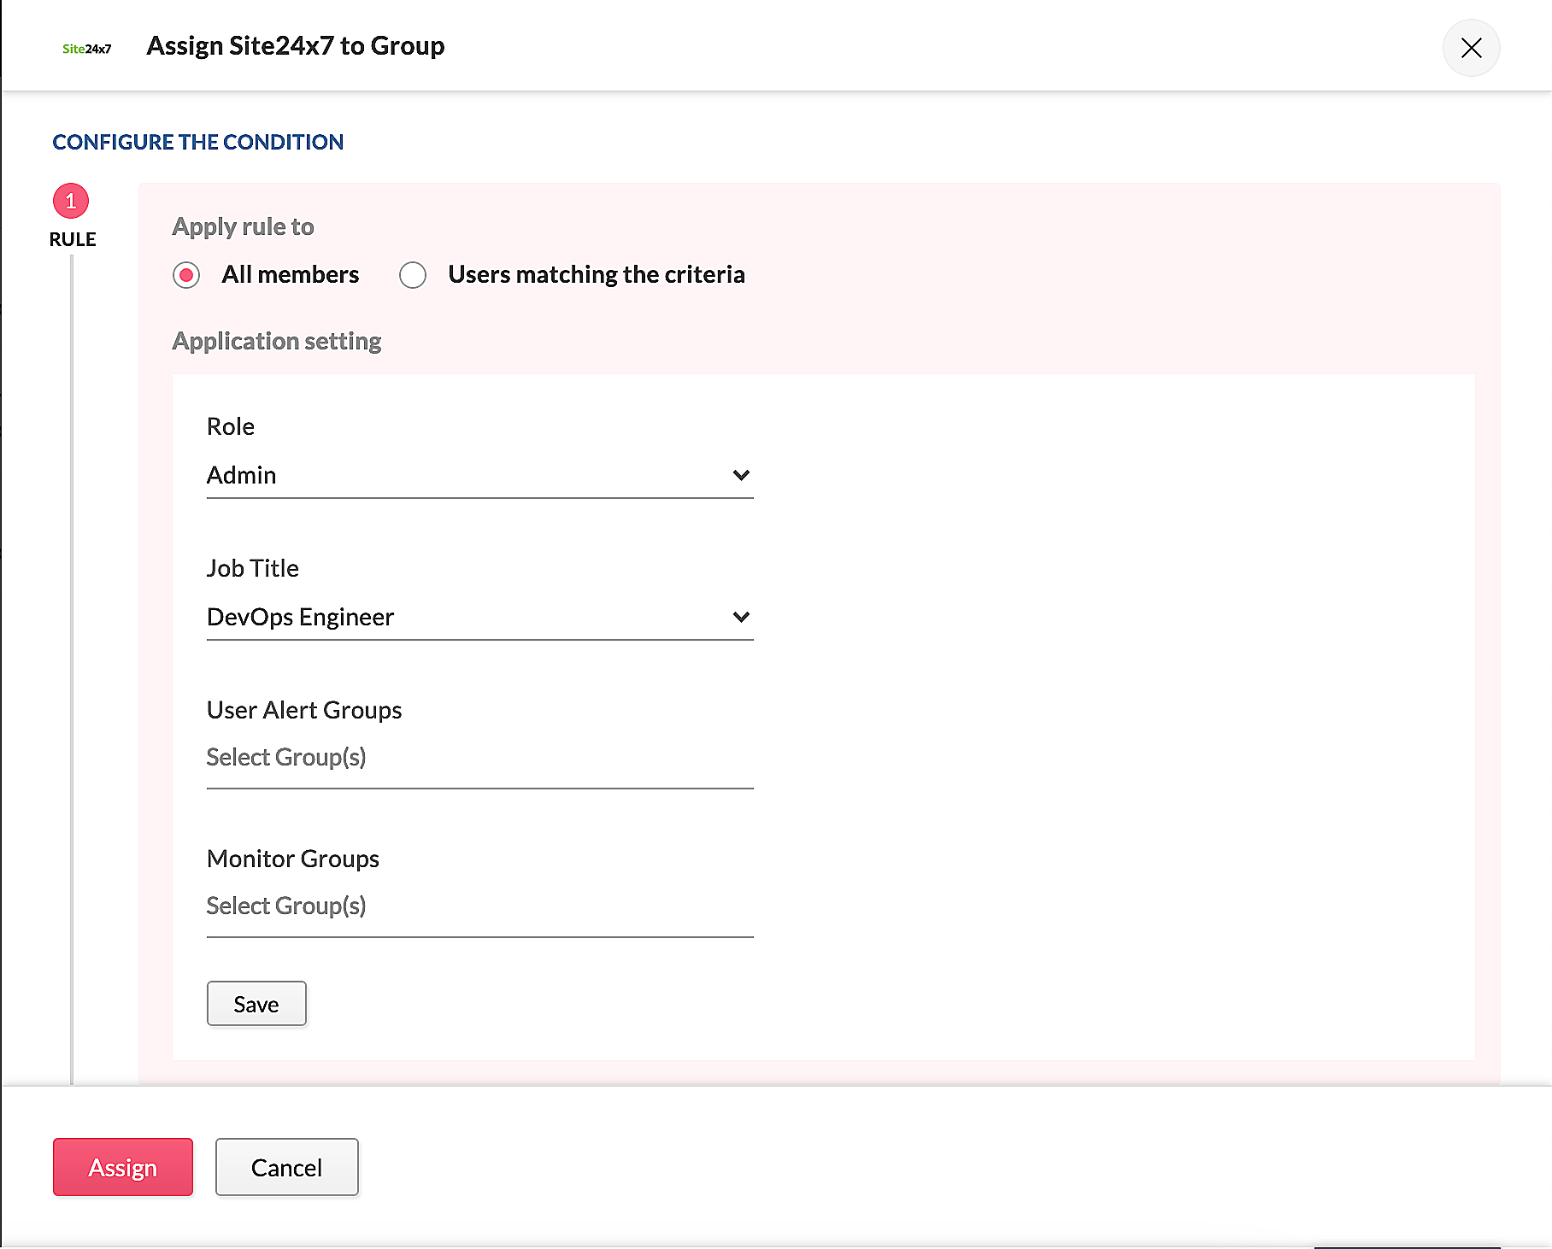Click the Site24x7 logo

pos(86,49)
